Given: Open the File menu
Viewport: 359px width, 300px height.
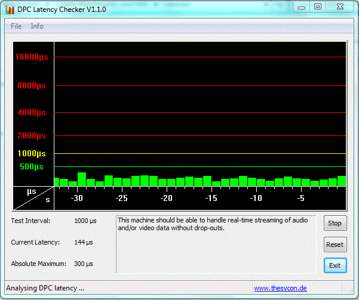Looking at the screenshot, I should pos(16,26).
